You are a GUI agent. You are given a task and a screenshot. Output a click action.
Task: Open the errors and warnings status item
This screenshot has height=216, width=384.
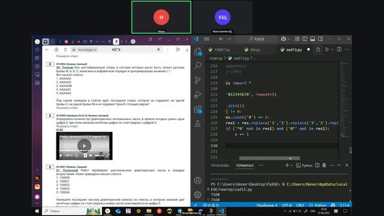(x=211, y=205)
